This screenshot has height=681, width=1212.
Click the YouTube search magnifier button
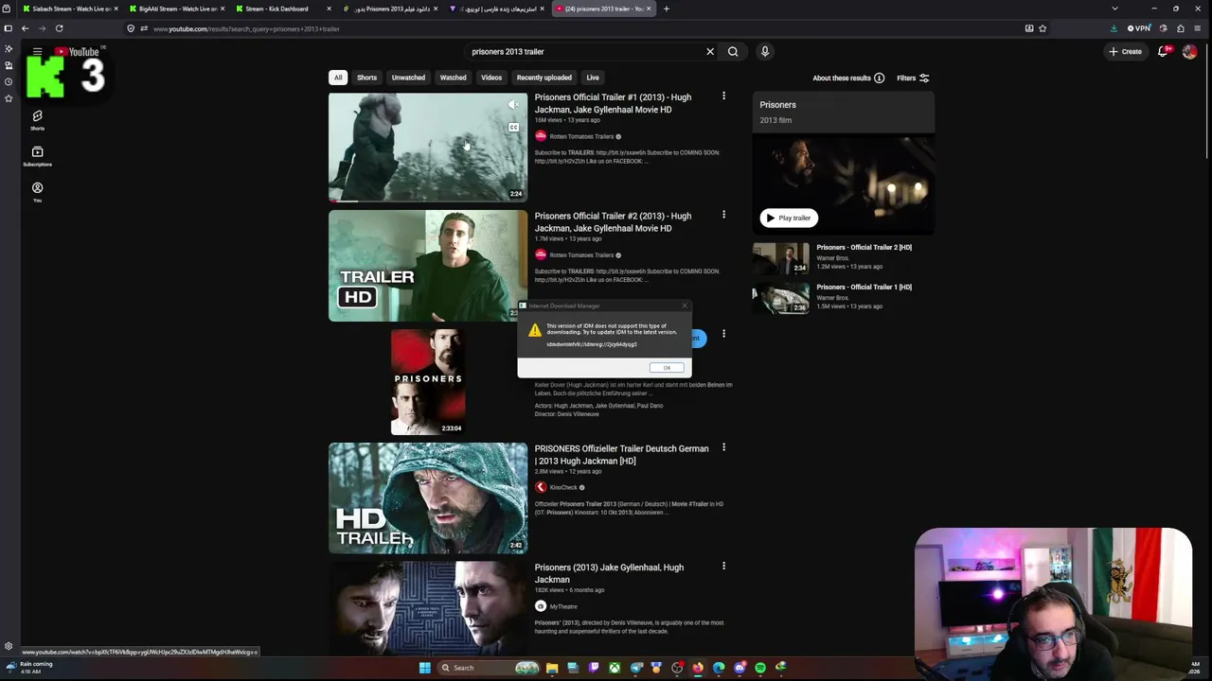coord(733,52)
